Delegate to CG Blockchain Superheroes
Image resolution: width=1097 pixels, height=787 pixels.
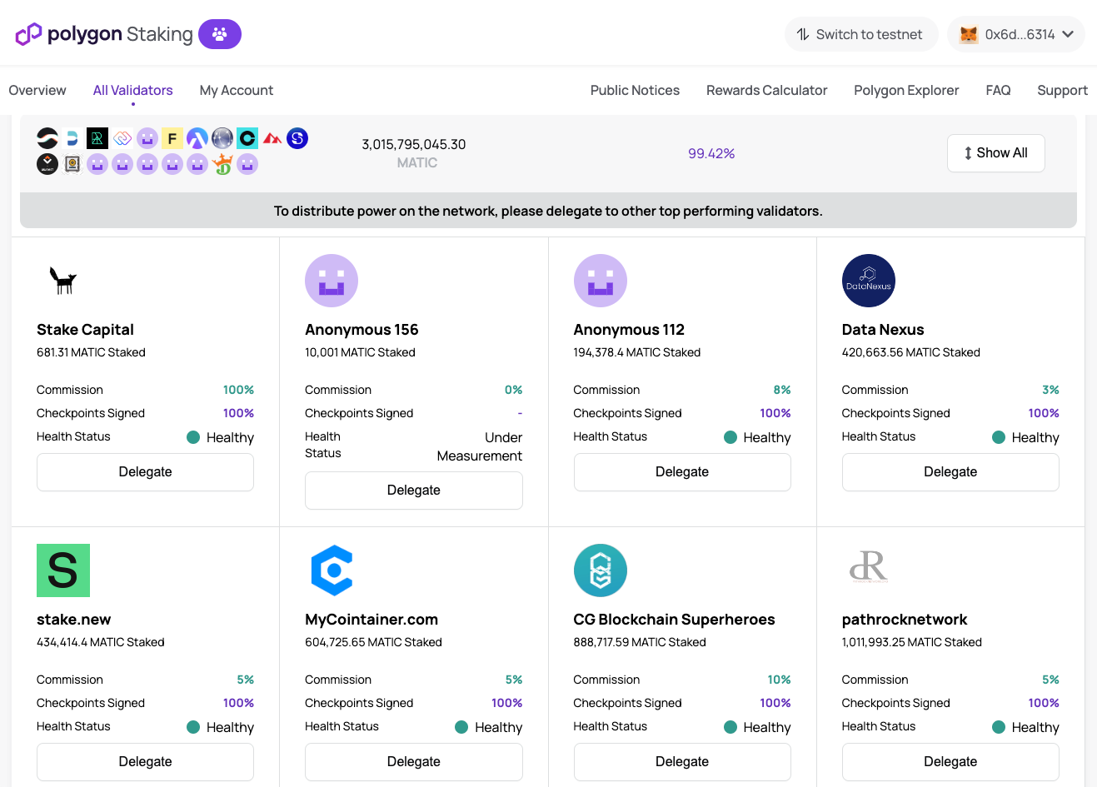[682, 762]
